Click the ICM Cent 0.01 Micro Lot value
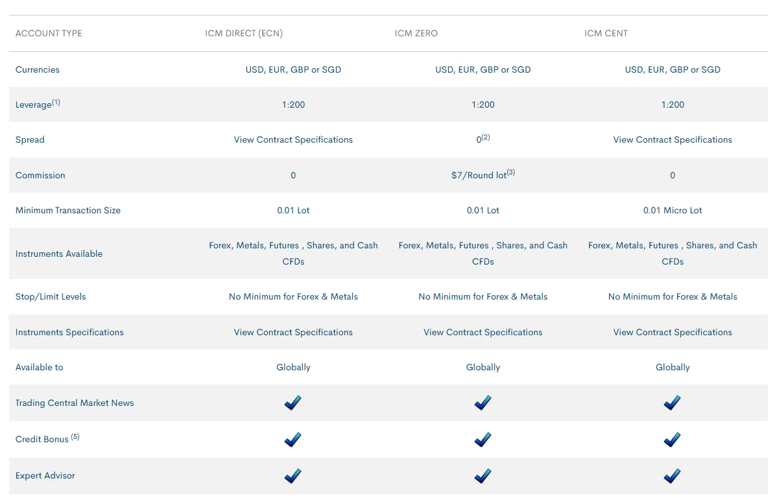Viewport: 773px width, 498px height. [x=672, y=210]
